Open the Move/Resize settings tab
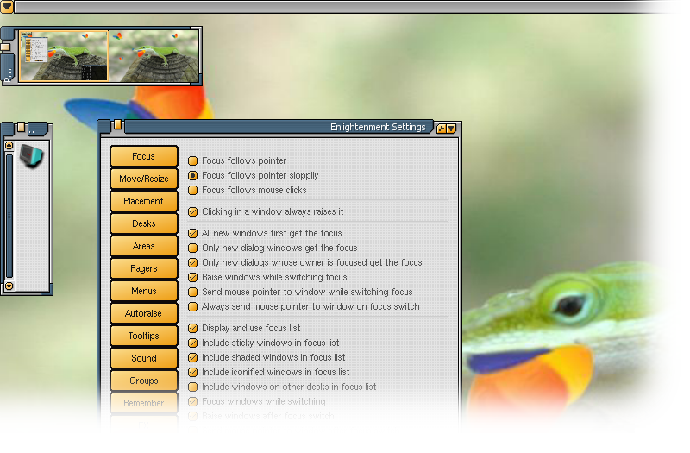The height and width of the screenshot is (453, 690). point(144,179)
